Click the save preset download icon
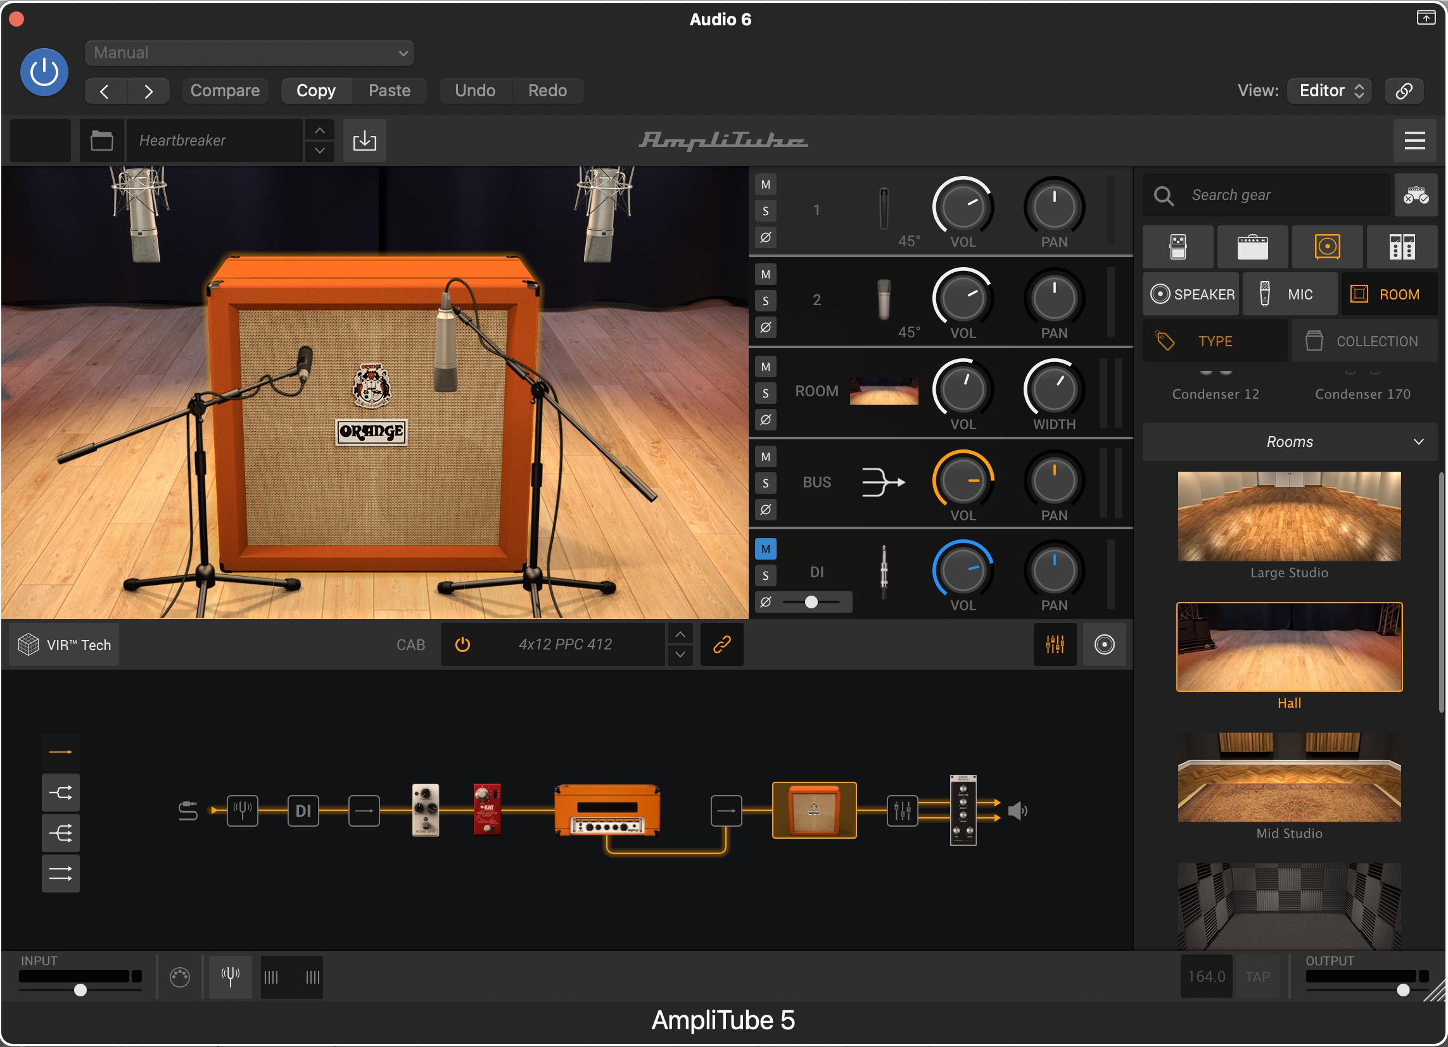Viewport: 1448px width, 1047px height. click(x=365, y=141)
